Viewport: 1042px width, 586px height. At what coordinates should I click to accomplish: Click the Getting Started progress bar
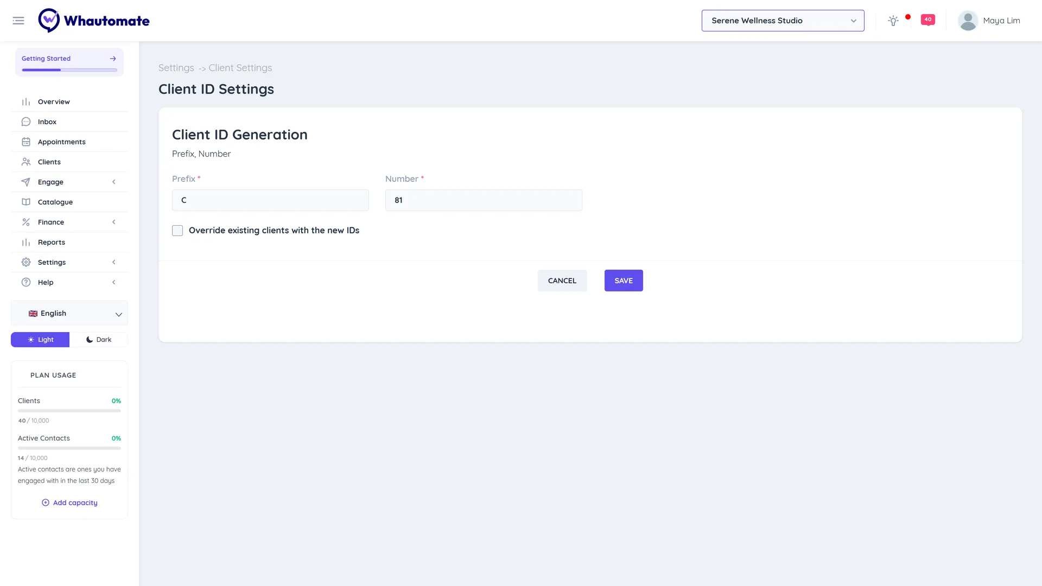coord(69,70)
